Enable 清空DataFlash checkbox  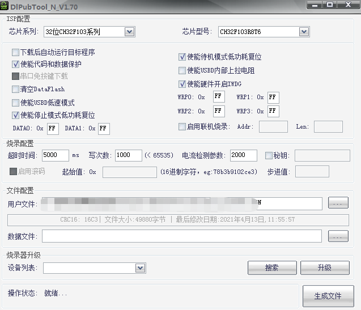tap(15, 89)
